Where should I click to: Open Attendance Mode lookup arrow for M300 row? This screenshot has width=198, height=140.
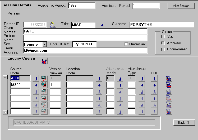[120, 85]
